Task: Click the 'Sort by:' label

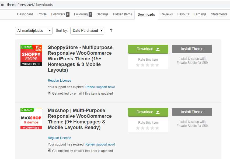Action: pos(62,30)
